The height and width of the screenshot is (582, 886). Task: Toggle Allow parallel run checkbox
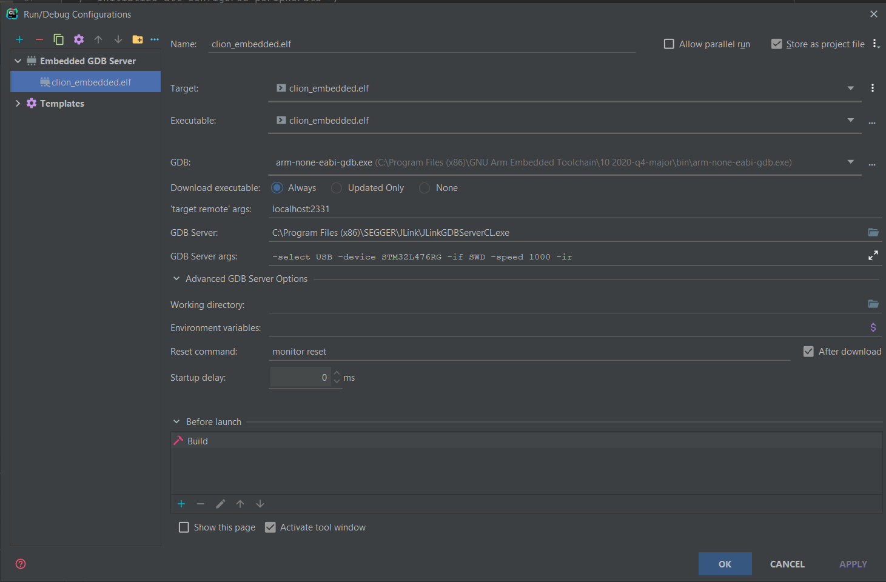point(669,44)
